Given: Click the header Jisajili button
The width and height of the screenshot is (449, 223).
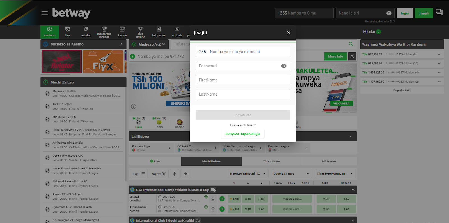Looking at the screenshot, I should tap(424, 13).
